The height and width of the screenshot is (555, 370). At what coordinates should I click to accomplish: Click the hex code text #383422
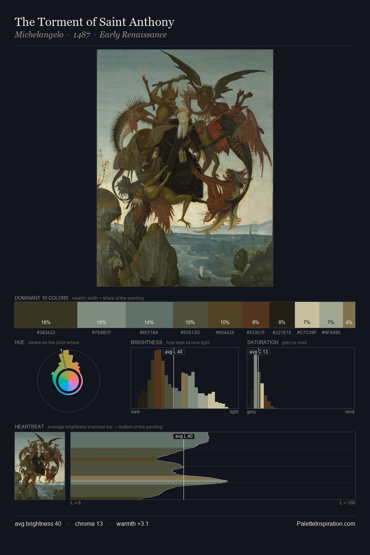pyautogui.click(x=46, y=333)
